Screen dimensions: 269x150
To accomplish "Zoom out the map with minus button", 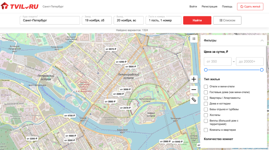I will click(194, 90).
